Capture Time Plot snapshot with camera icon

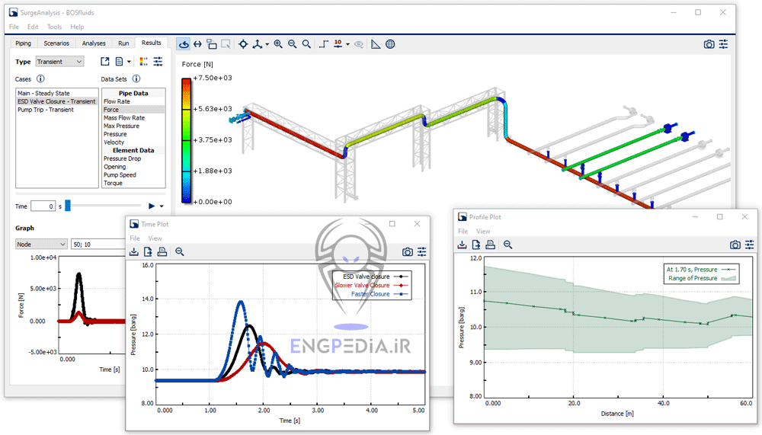click(x=407, y=251)
